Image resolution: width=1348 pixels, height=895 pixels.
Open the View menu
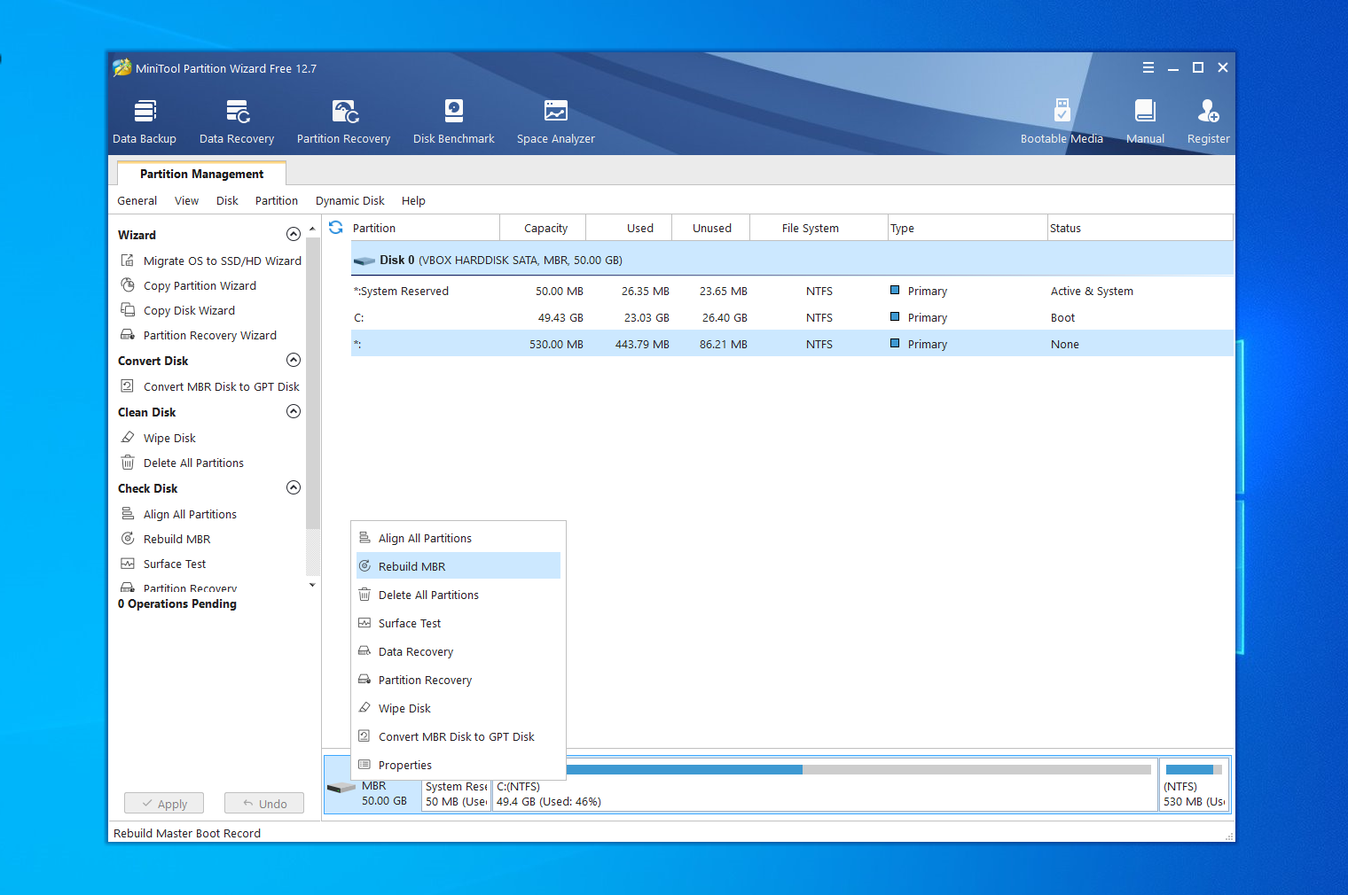[187, 201]
